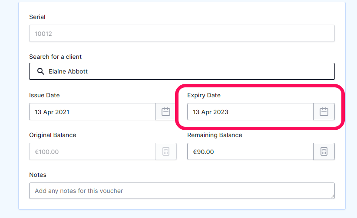
Task: Open the Remaining Balance calculator
Action: tap(324, 151)
